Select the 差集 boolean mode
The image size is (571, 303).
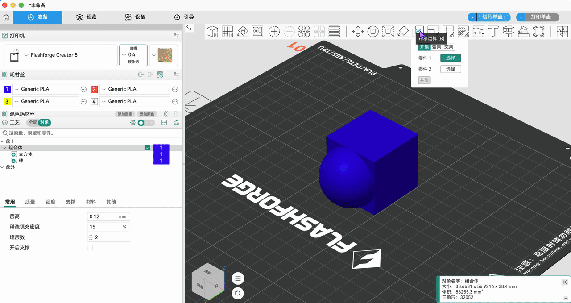tap(436, 47)
